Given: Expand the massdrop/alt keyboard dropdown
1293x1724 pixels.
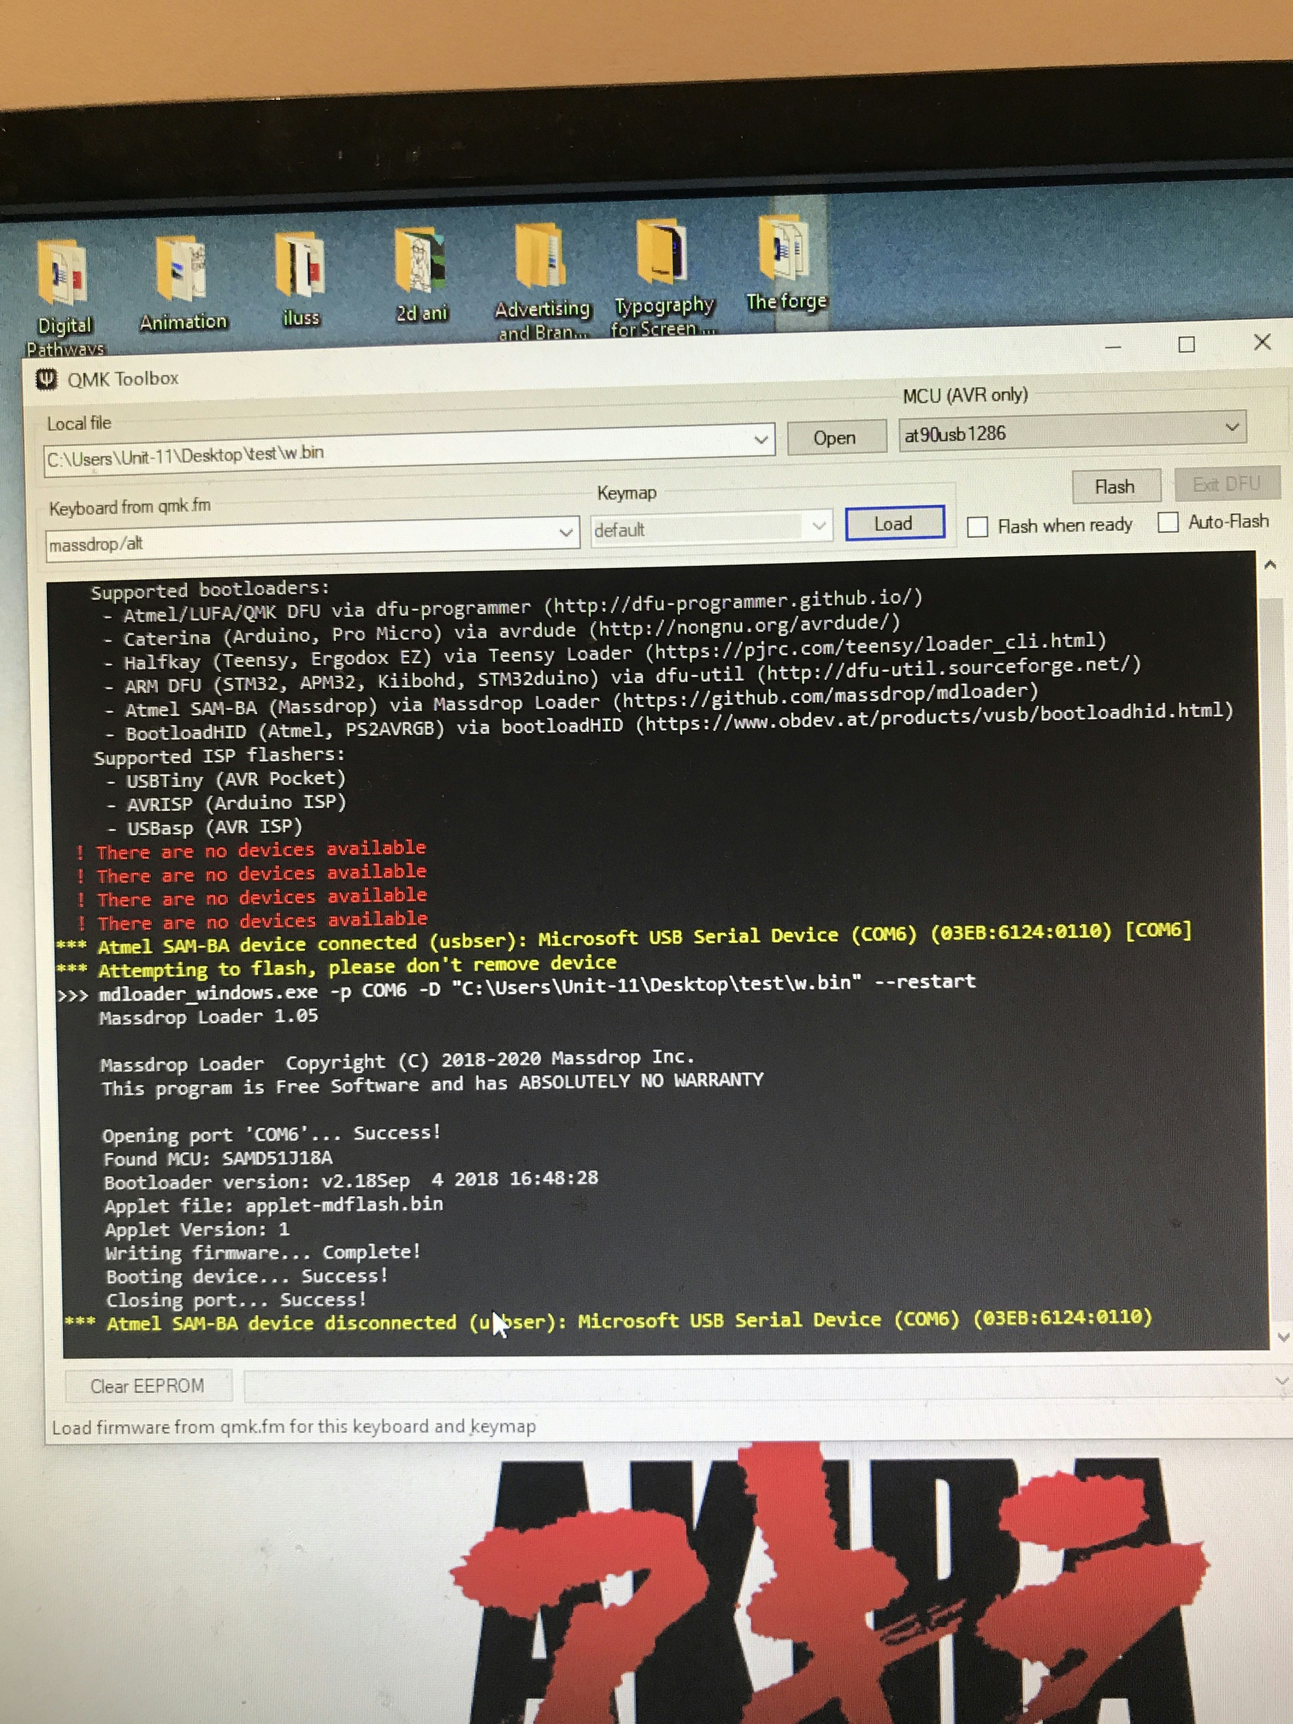Looking at the screenshot, I should tap(566, 533).
